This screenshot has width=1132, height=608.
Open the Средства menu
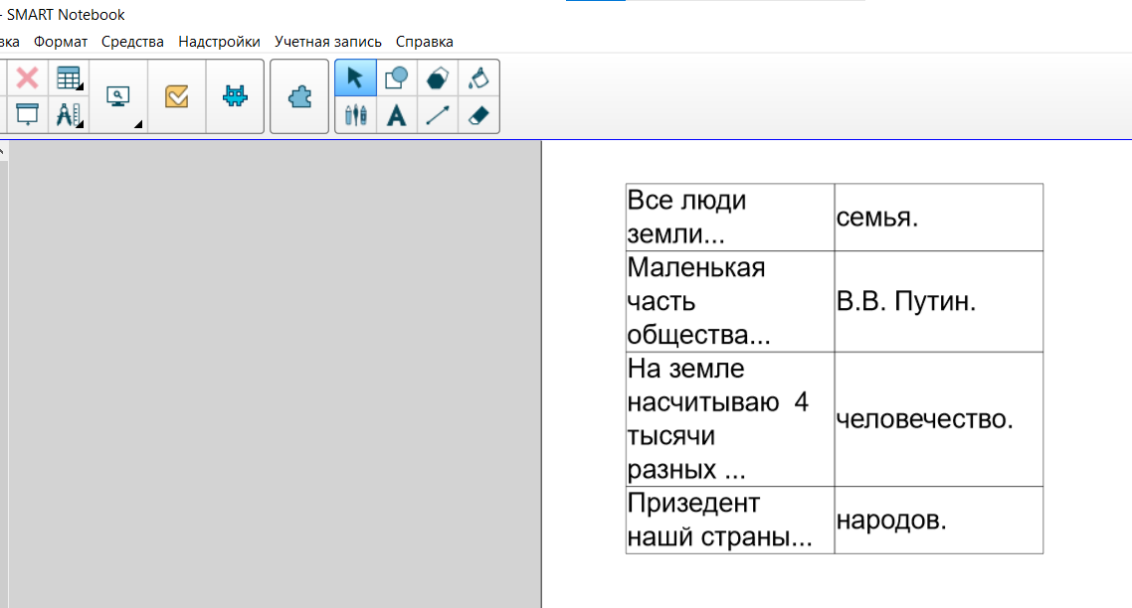133,42
